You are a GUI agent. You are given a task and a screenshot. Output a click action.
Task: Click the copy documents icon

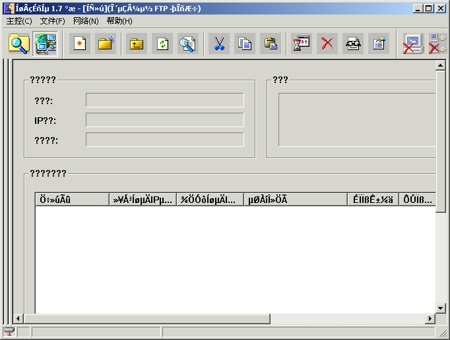[245, 44]
